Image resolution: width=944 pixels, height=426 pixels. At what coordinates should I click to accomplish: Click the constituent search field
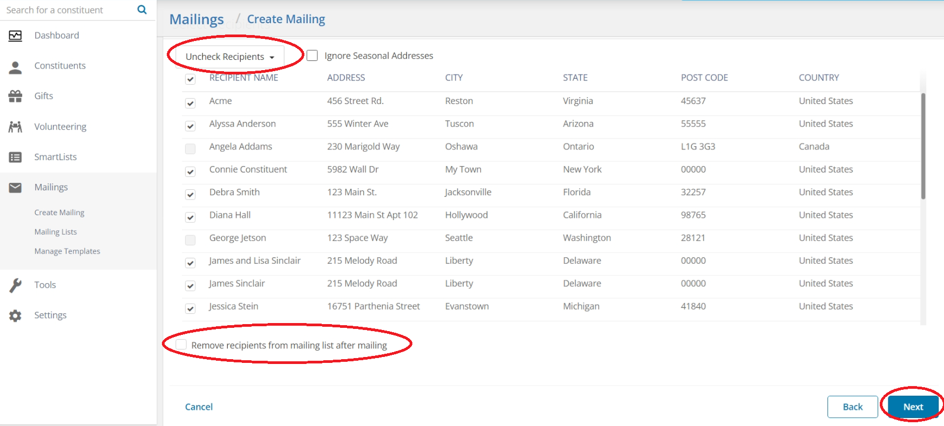(67, 10)
